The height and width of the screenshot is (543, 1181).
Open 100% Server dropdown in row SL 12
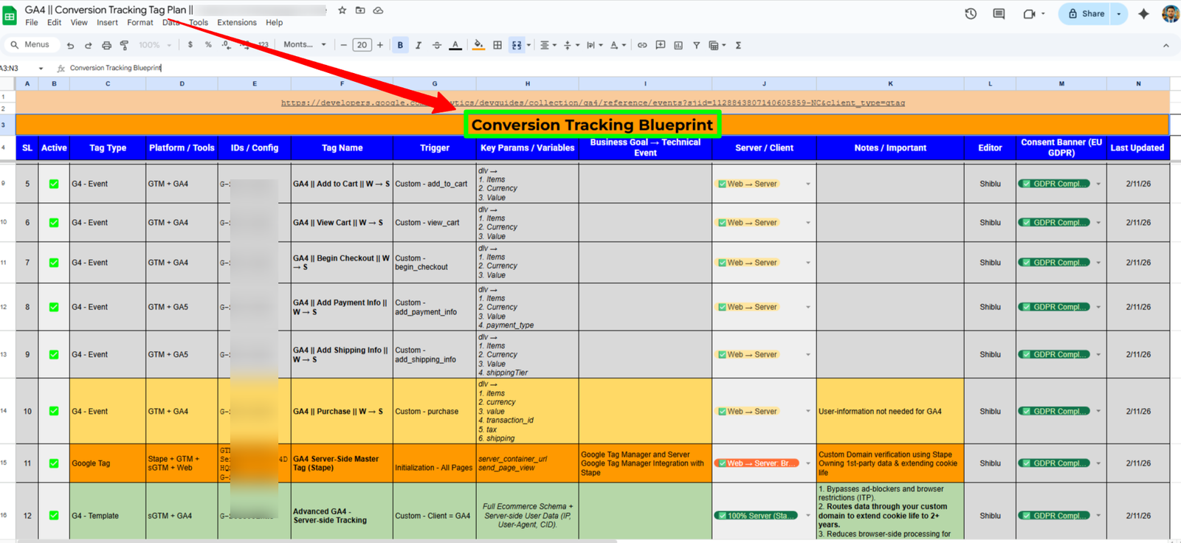point(808,515)
